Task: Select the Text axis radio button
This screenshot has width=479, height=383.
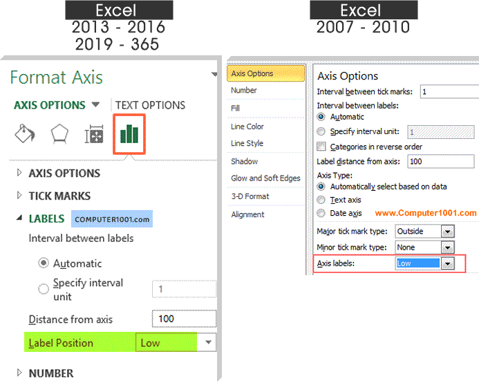Action: point(321,200)
